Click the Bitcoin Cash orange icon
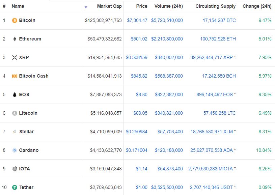Screen dimensions: 275x195 tap(15, 76)
